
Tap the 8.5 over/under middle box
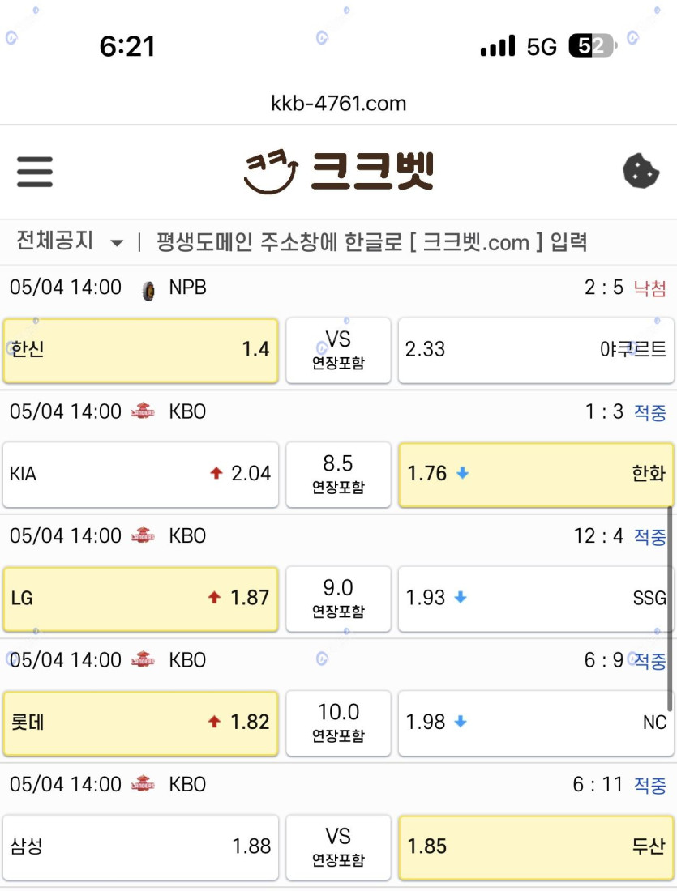tap(338, 475)
